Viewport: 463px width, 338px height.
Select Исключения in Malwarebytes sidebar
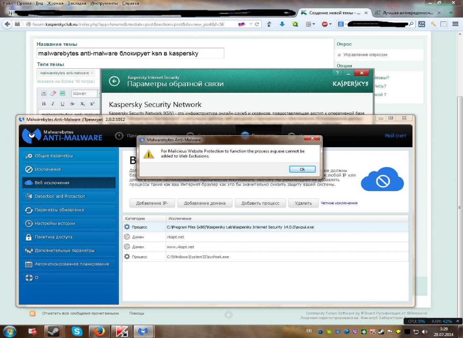(x=69, y=169)
